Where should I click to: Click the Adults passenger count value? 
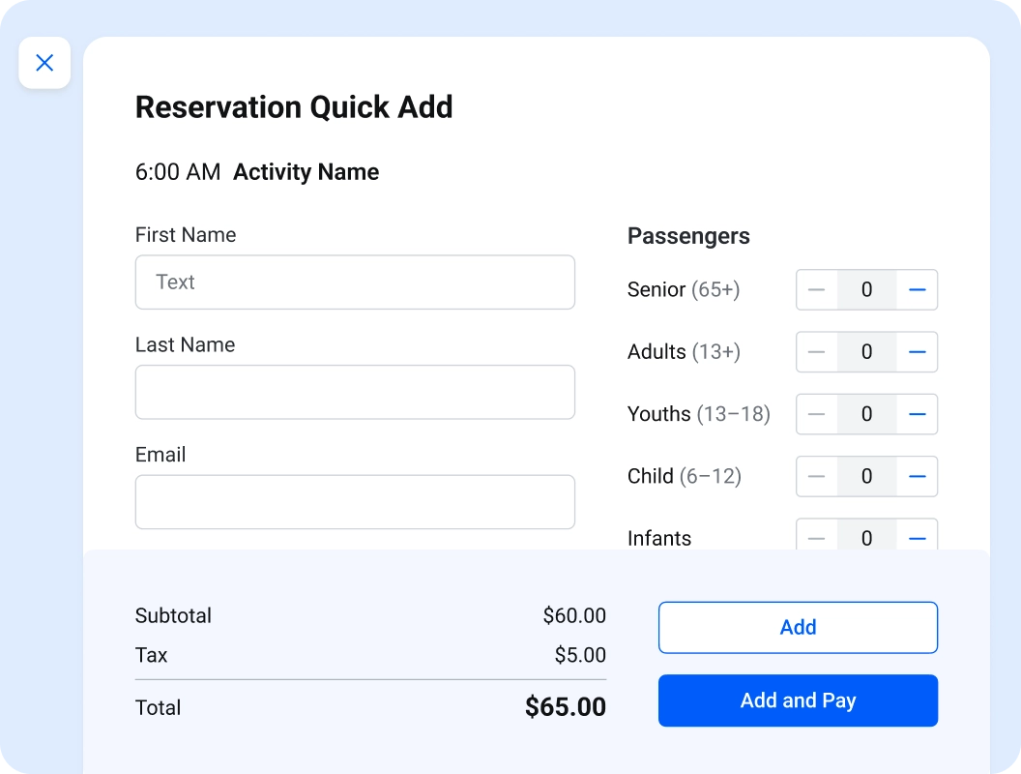866,352
